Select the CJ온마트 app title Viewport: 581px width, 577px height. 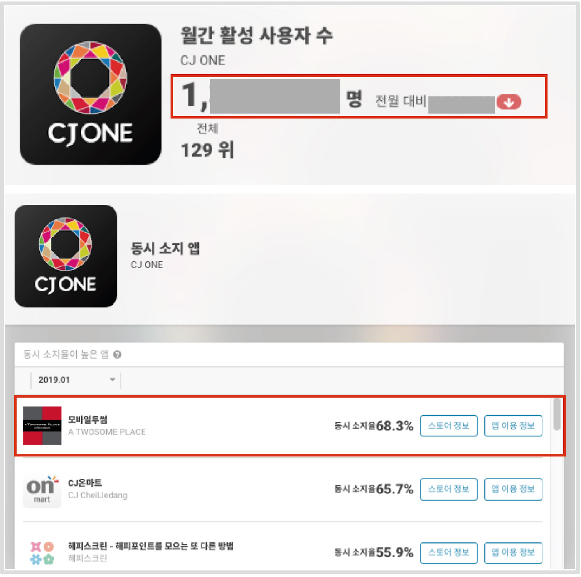coord(85,483)
